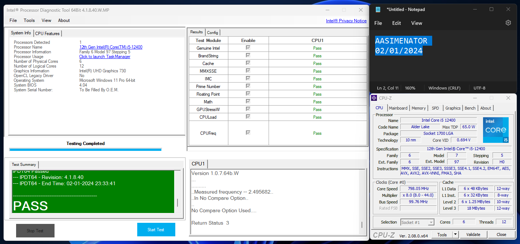Open the Mainboard tab in CPU-Z
The image size is (520, 244).
[x=398, y=108]
